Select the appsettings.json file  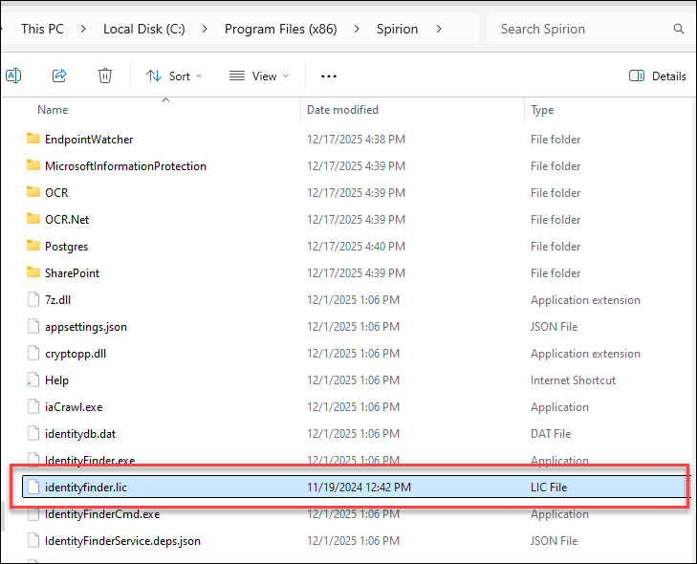tap(85, 327)
